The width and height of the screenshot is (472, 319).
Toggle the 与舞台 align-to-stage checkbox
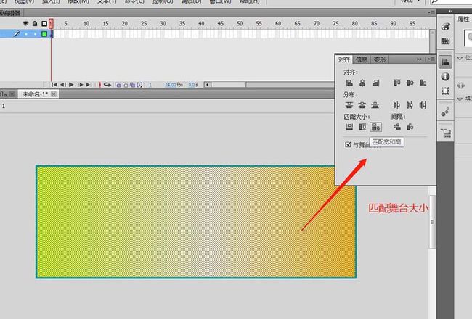[x=348, y=144]
